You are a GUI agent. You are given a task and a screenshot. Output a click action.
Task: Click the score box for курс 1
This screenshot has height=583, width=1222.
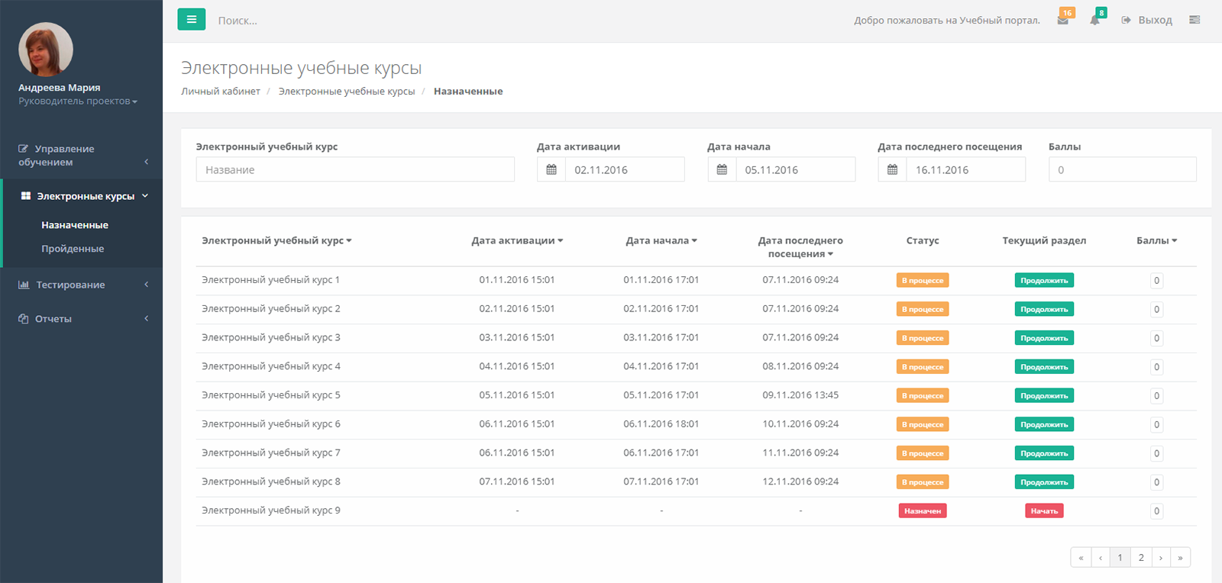point(1156,281)
